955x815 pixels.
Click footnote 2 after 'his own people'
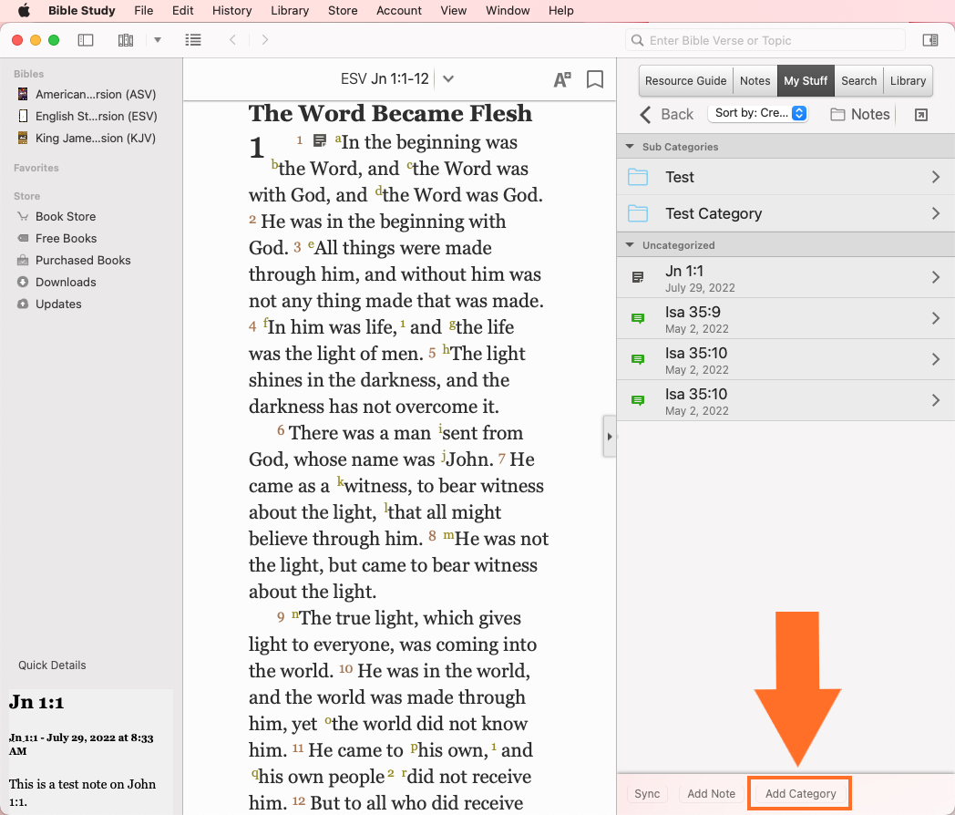(391, 772)
